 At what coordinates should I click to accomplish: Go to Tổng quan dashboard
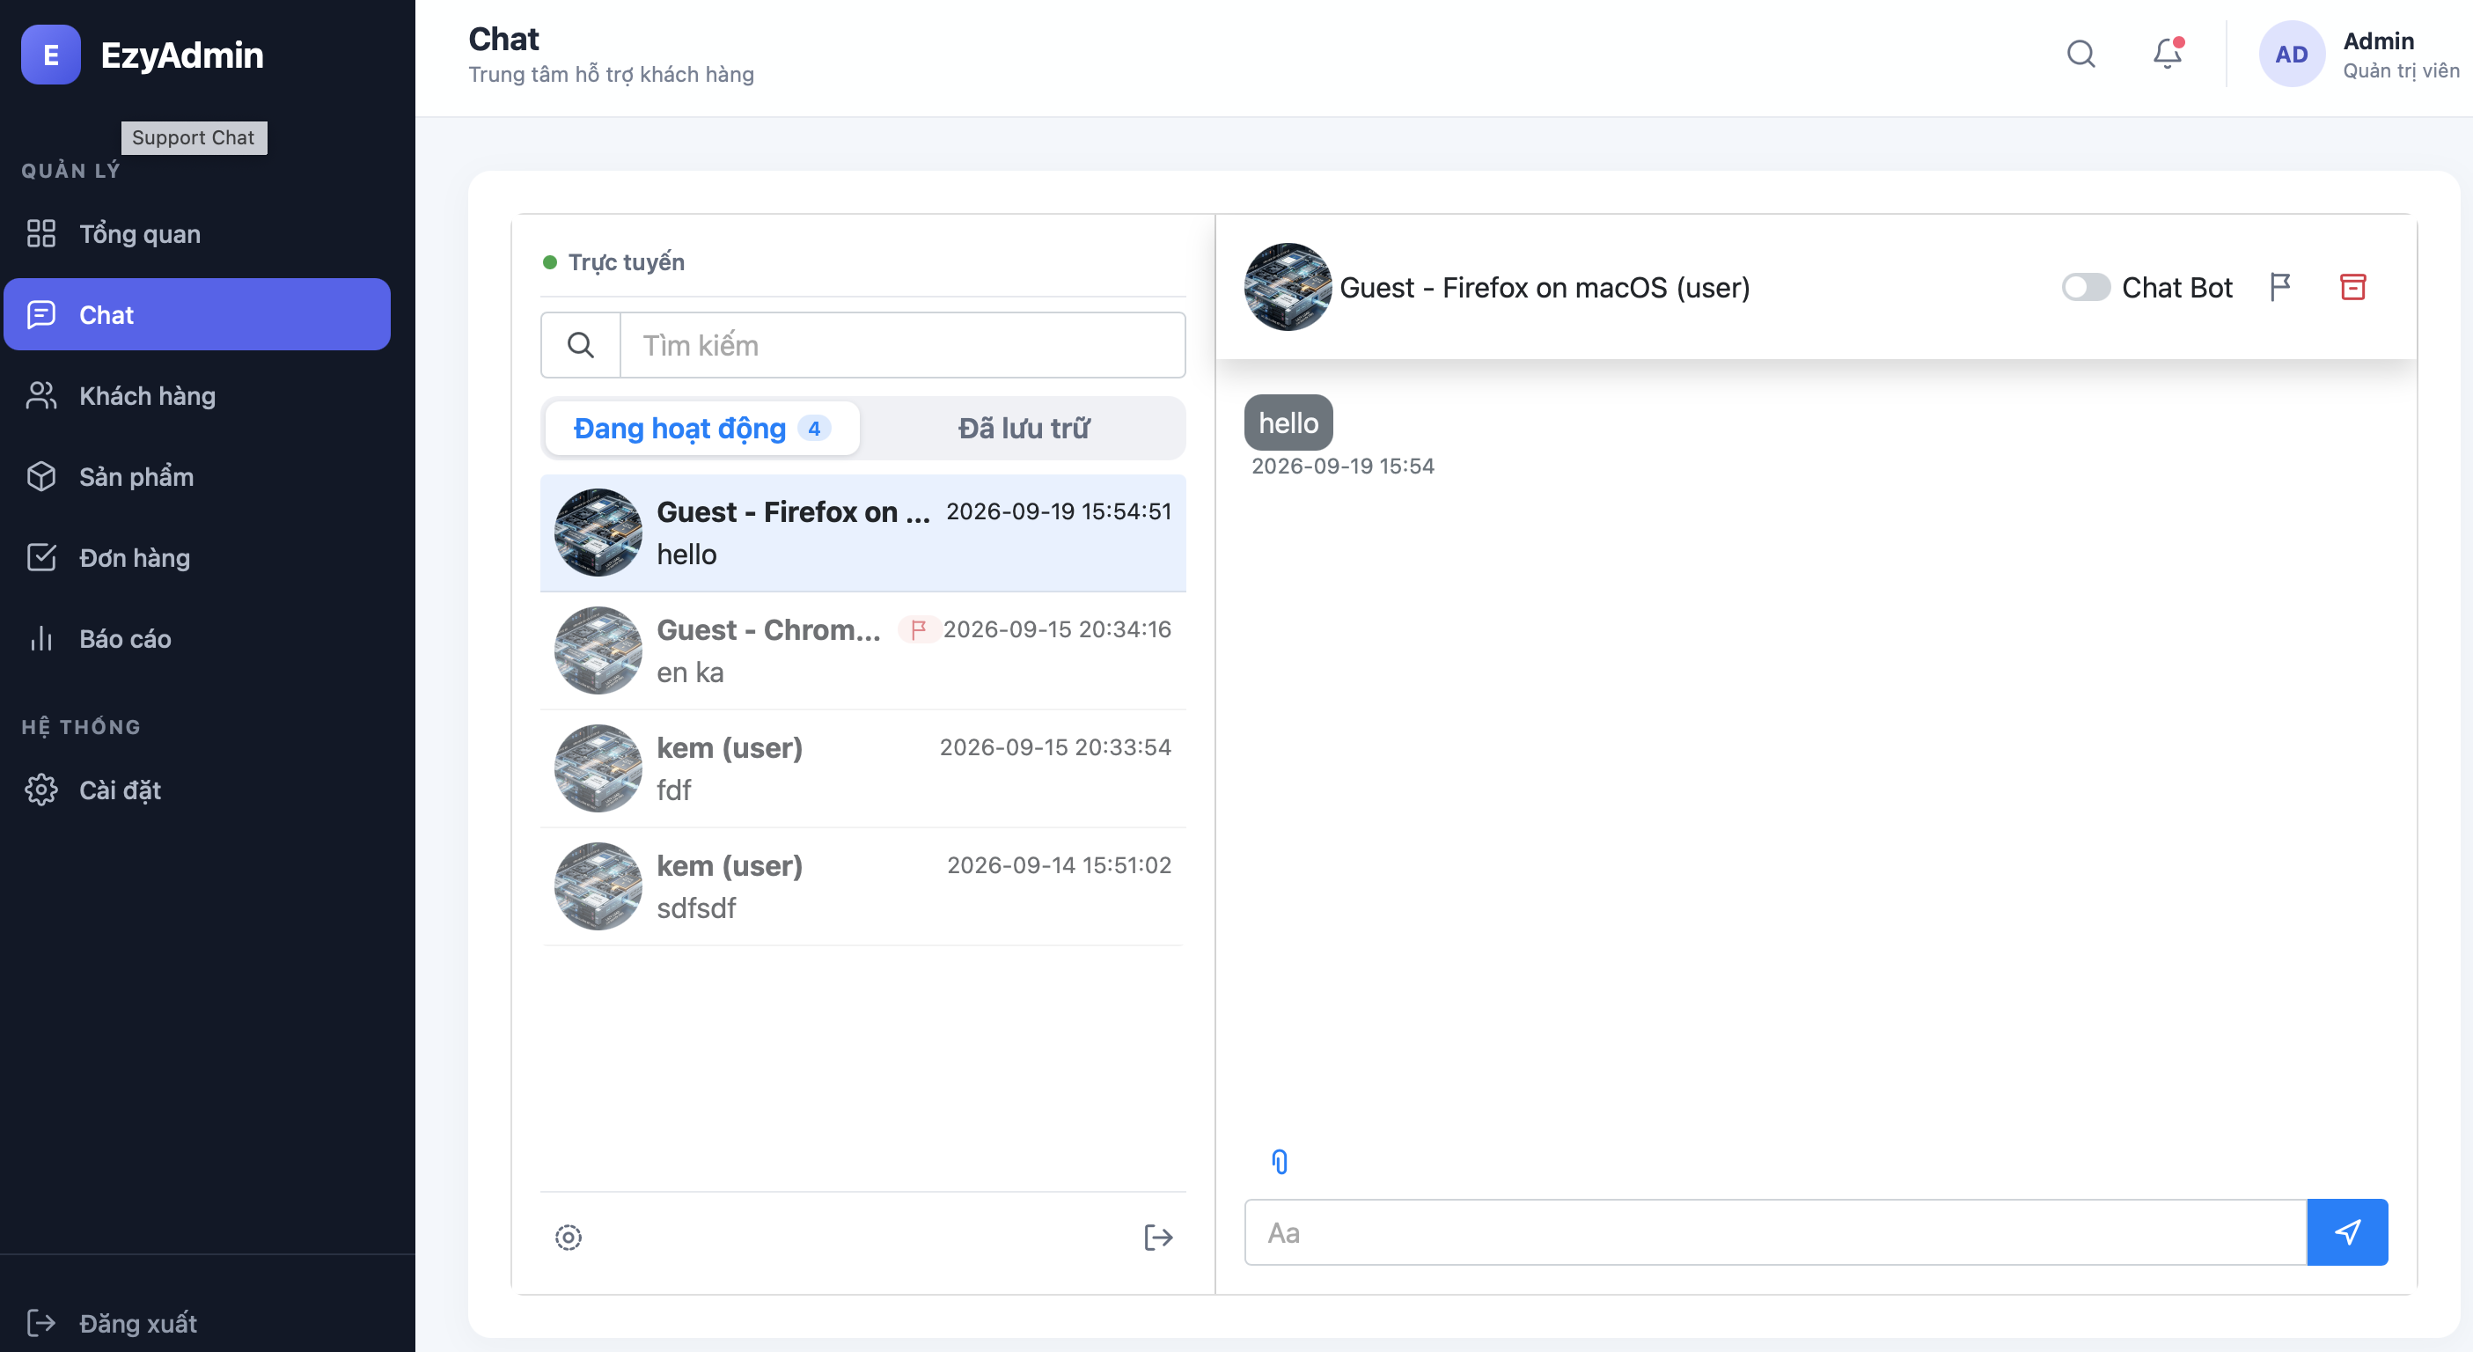click(198, 233)
